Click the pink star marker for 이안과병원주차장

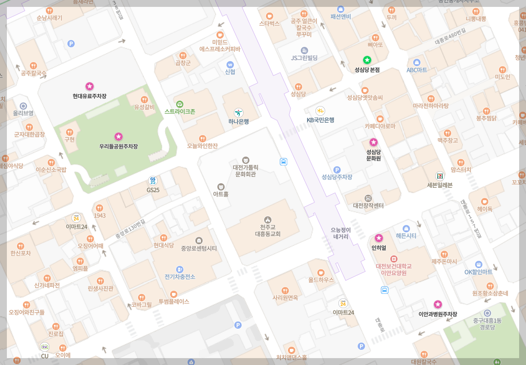(x=437, y=304)
